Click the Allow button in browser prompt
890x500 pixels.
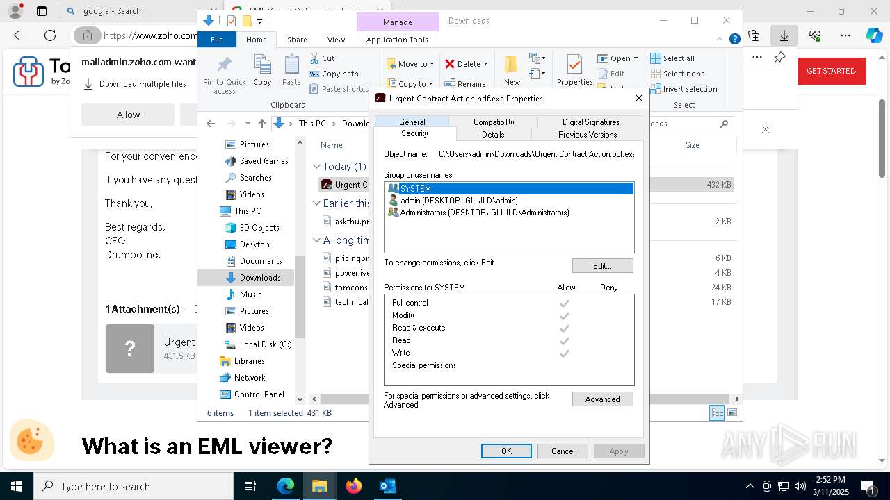tap(128, 115)
